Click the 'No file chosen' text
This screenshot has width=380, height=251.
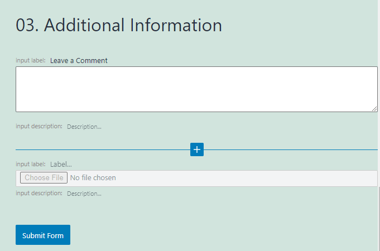coord(93,177)
